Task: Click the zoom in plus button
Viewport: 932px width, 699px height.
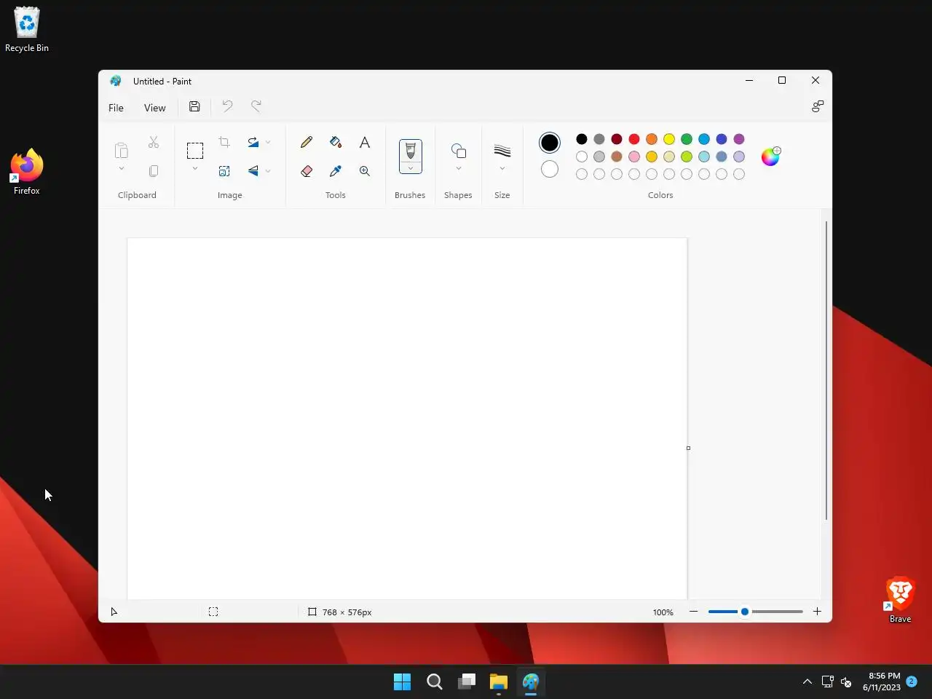Action: click(817, 612)
